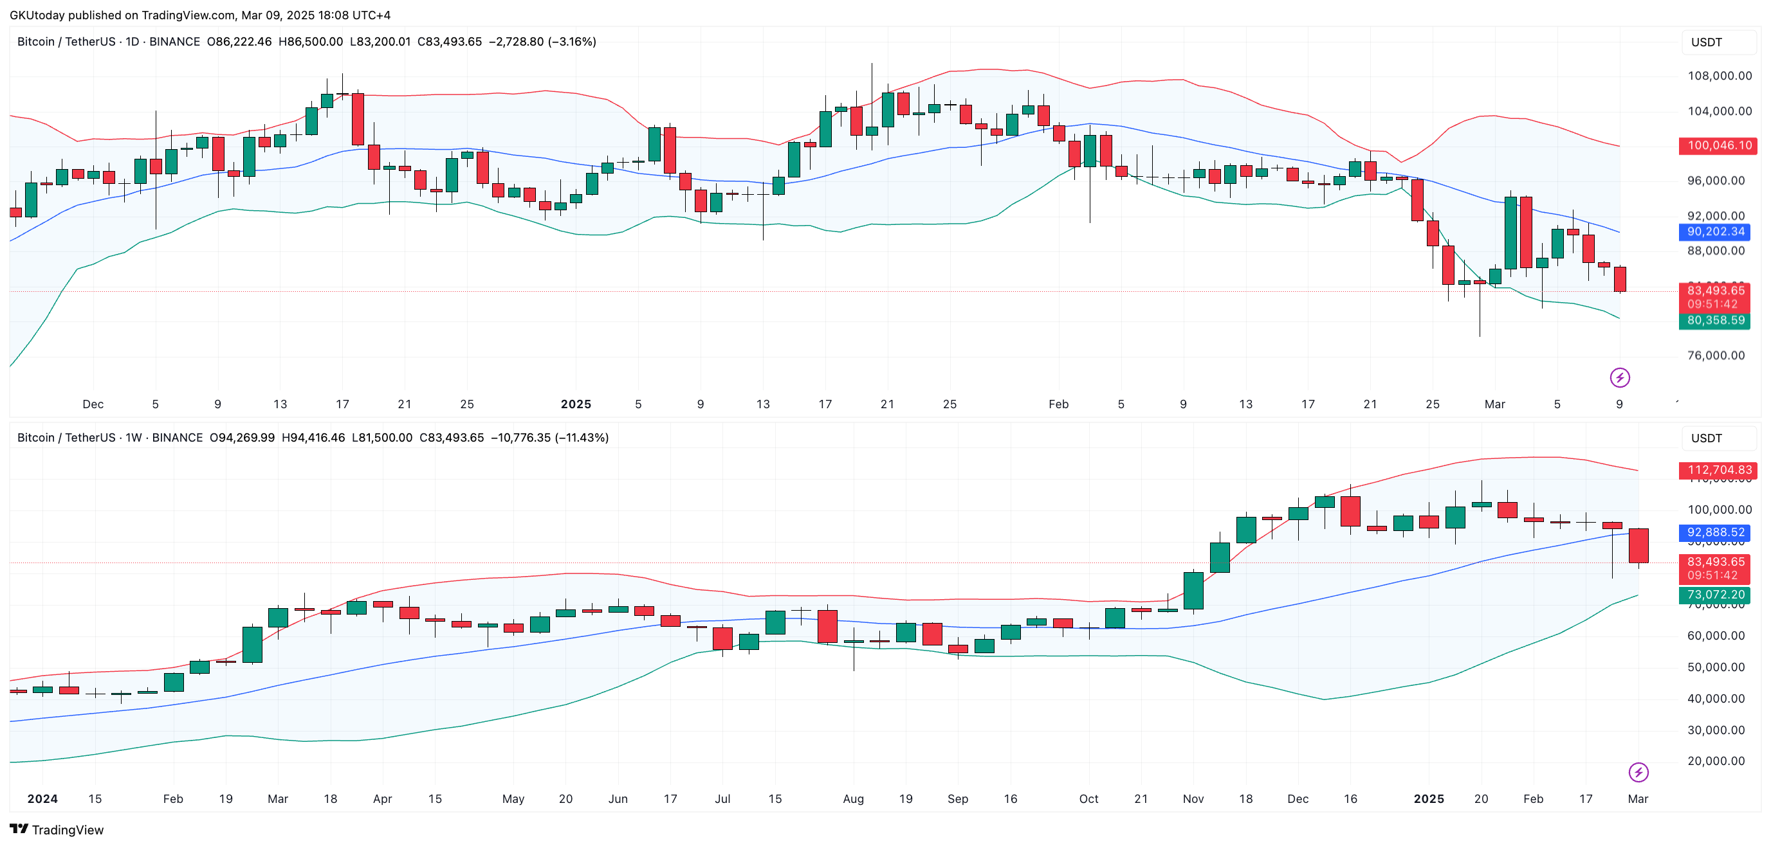
Task: Click the last red daily candle on Mar 9
Action: (x=1620, y=279)
